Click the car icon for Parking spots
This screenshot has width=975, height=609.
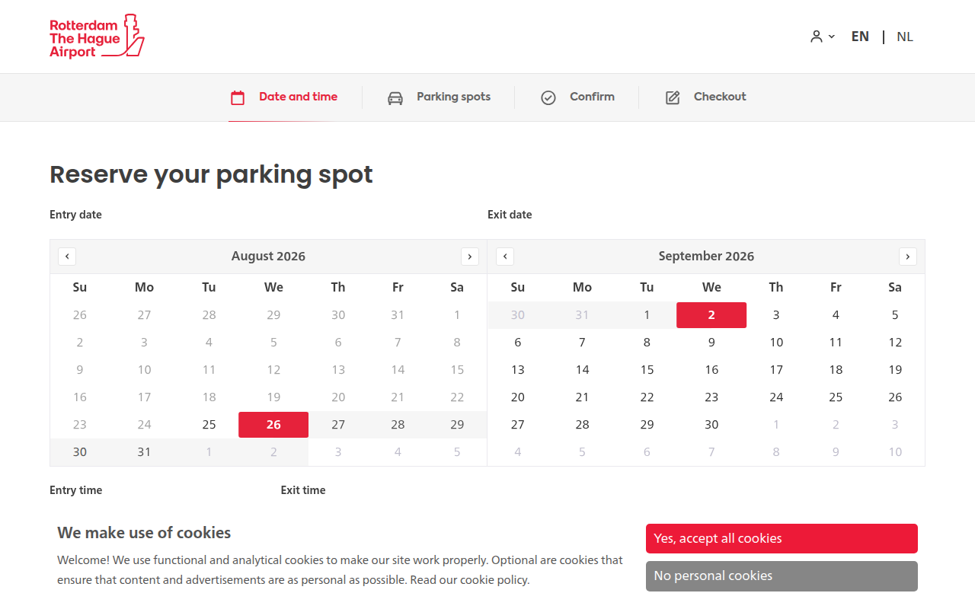pos(395,97)
